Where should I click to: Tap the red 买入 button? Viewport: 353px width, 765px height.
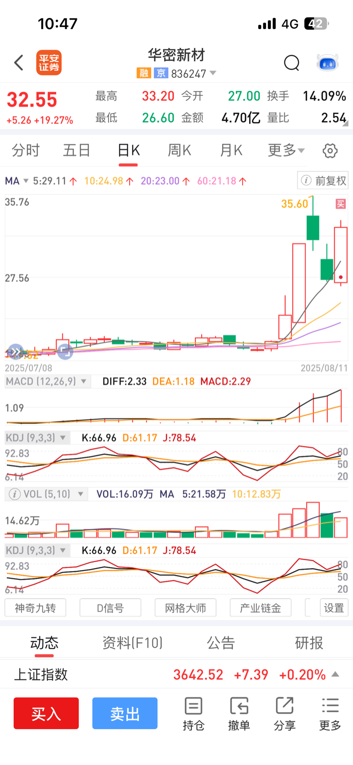pyautogui.click(x=46, y=713)
